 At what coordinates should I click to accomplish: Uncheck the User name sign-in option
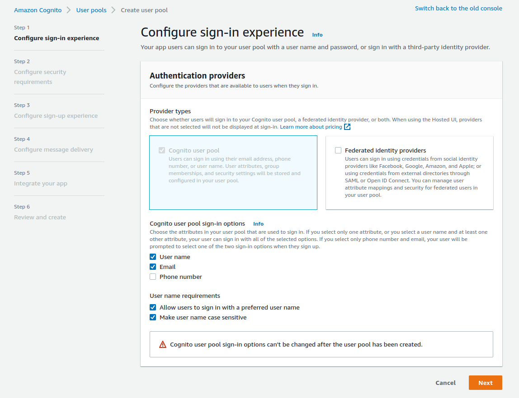[153, 257]
